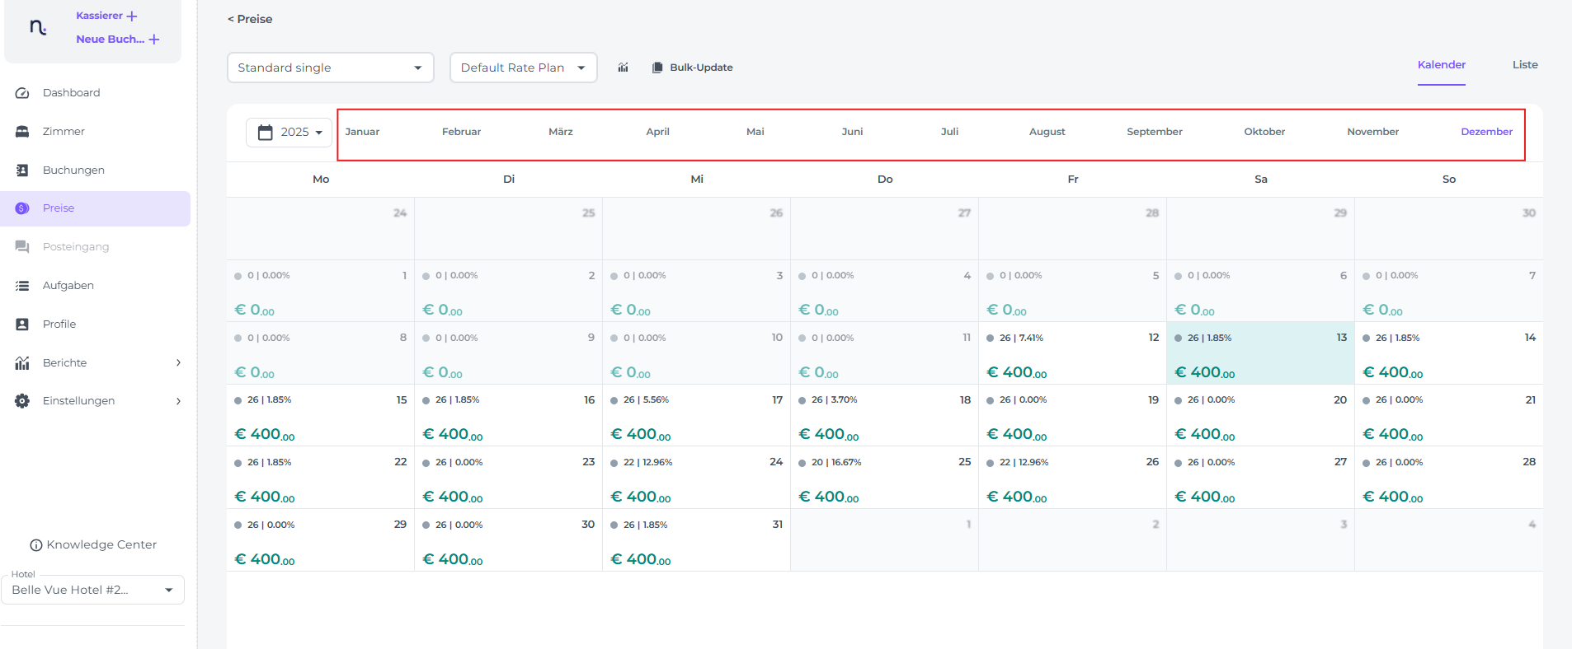Click the Aufgaben list icon
Viewport: 1572px width, 649px height.
coord(22,286)
